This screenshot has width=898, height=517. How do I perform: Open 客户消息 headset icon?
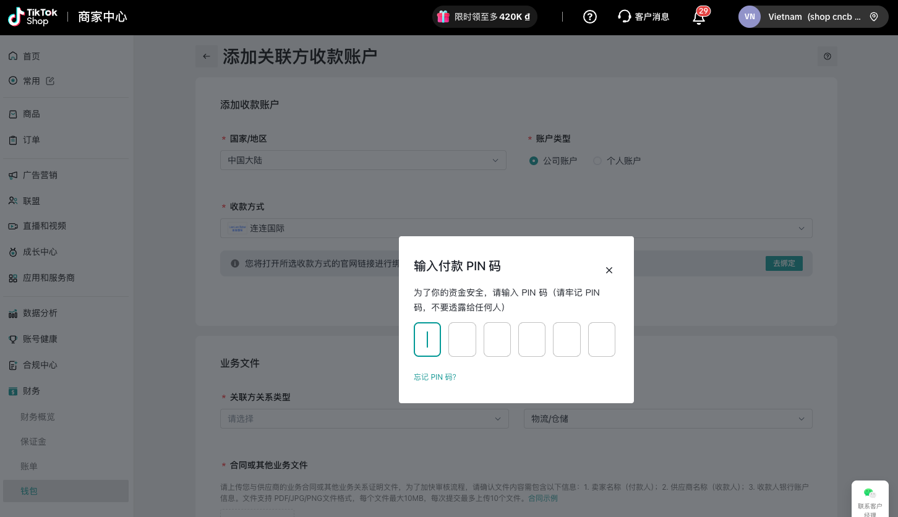pyautogui.click(x=624, y=17)
